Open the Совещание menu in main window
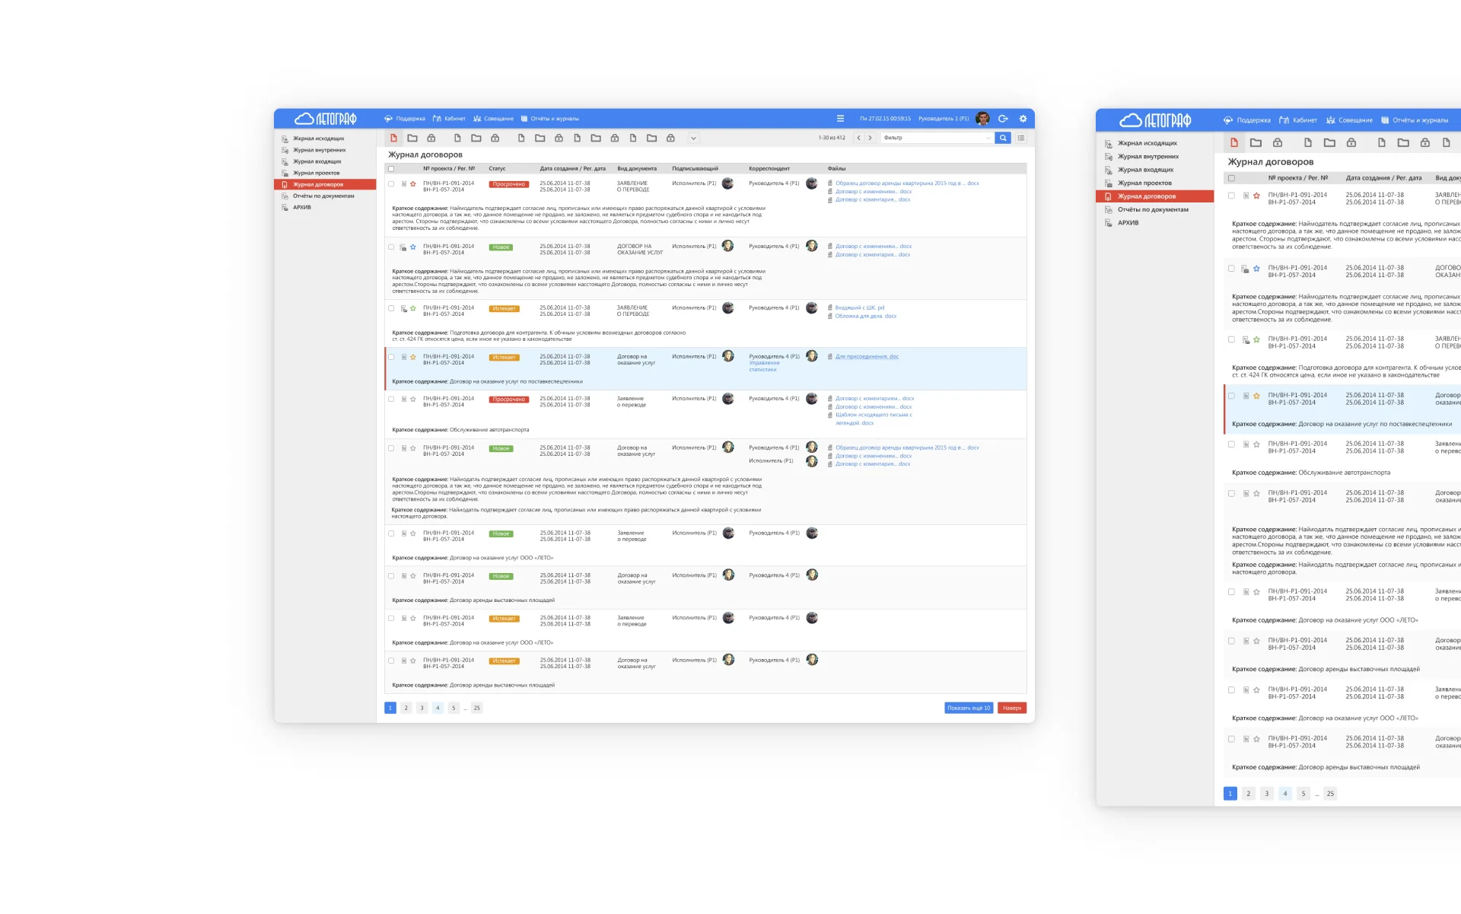Screen dimensions: 1461x914 [x=493, y=119]
